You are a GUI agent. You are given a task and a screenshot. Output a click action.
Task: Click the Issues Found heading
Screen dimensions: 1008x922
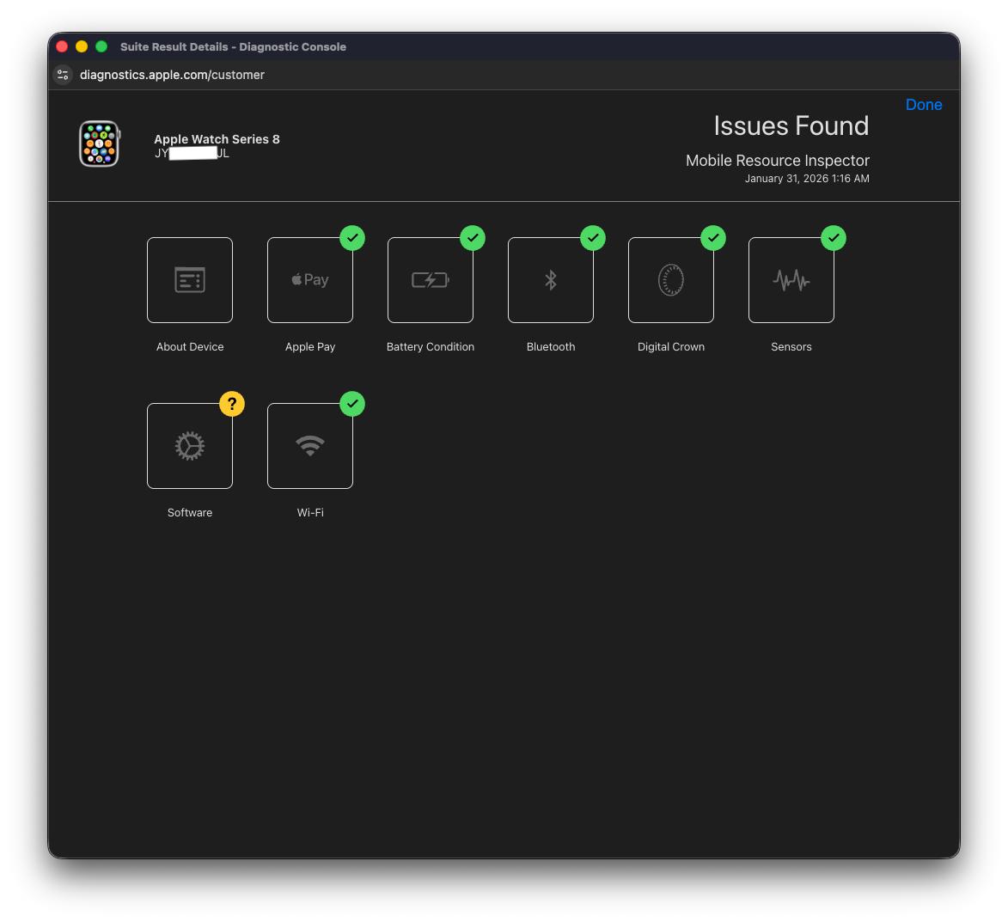click(x=791, y=126)
